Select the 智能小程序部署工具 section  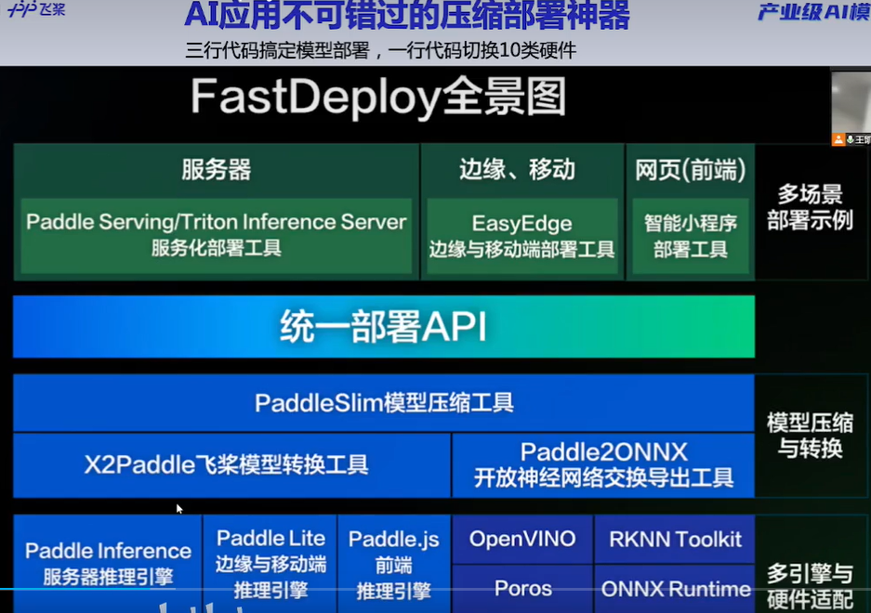point(691,235)
